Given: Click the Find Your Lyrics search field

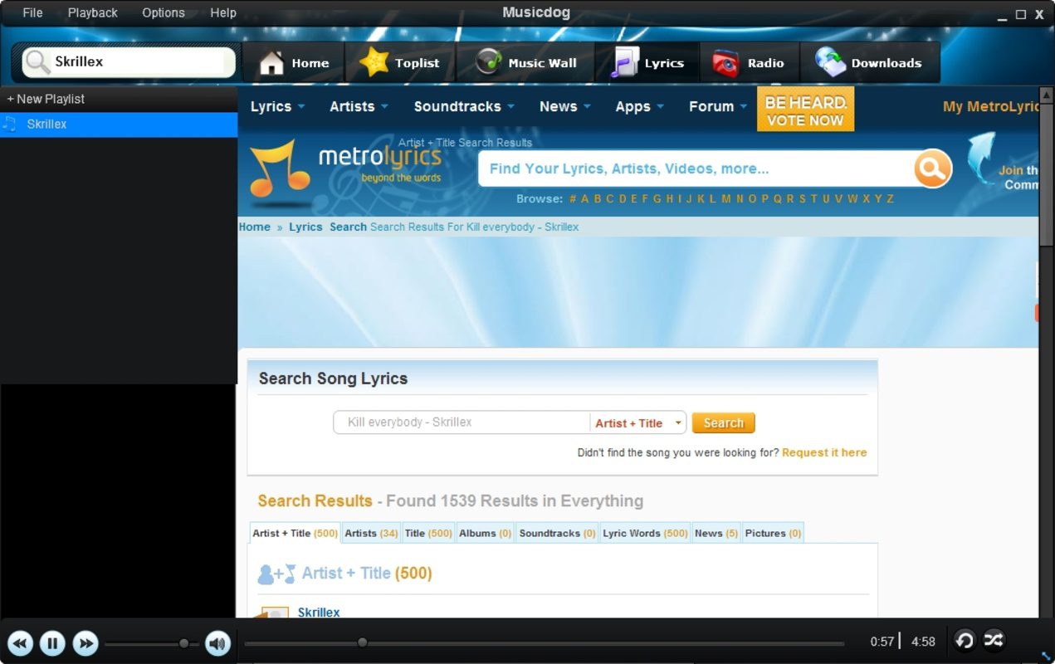Looking at the screenshot, I should coord(697,168).
